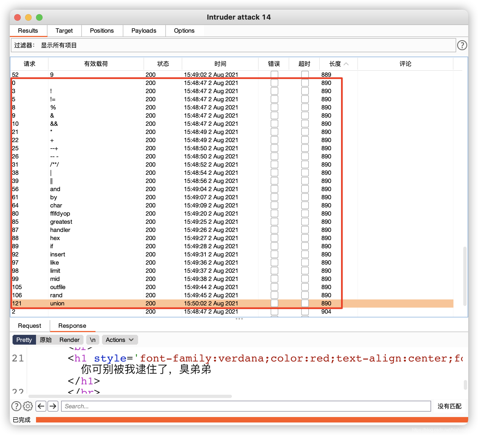Screen dimensions: 478x435
Task: Focus the Search input field
Action: click(246, 406)
